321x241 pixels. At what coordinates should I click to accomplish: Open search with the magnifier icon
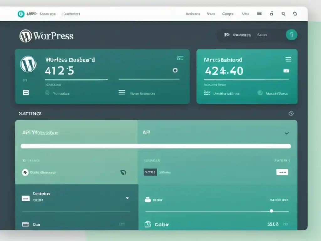click(x=283, y=14)
